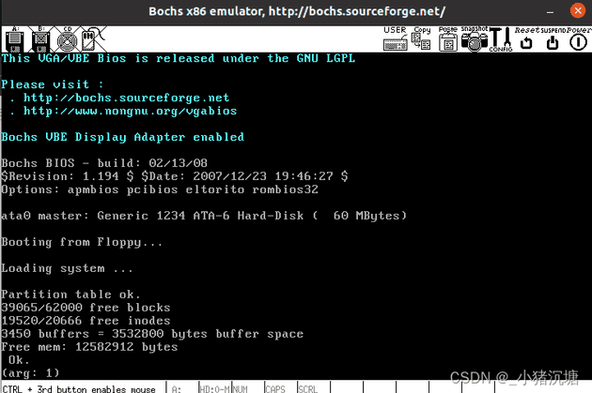The width and height of the screenshot is (592, 393).
Task: Click the USER keyboard button icon
Action: 396,38
